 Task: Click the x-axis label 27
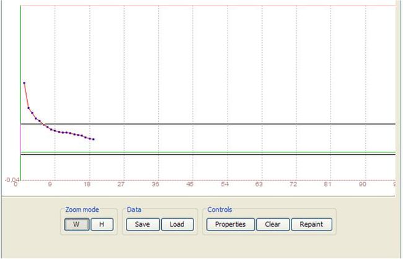point(121,184)
